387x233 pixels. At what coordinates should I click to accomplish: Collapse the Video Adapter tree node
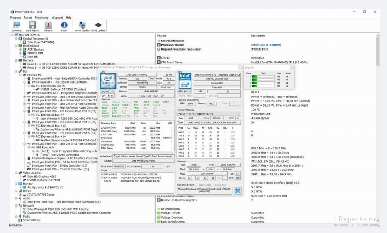[16, 173]
